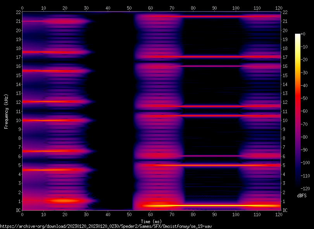
Task: Click the dBFS color gradient scale bar
Action: coord(297,112)
